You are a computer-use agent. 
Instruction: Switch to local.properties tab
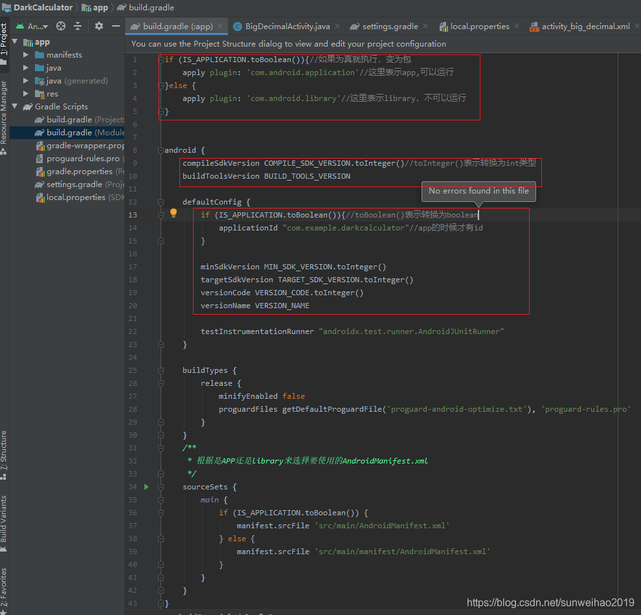pyautogui.click(x=479, y=26)
